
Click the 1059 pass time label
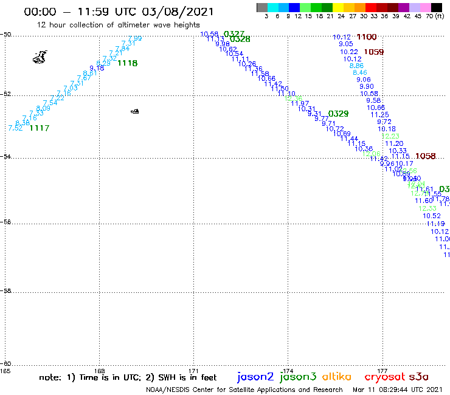tap(374, 52)
